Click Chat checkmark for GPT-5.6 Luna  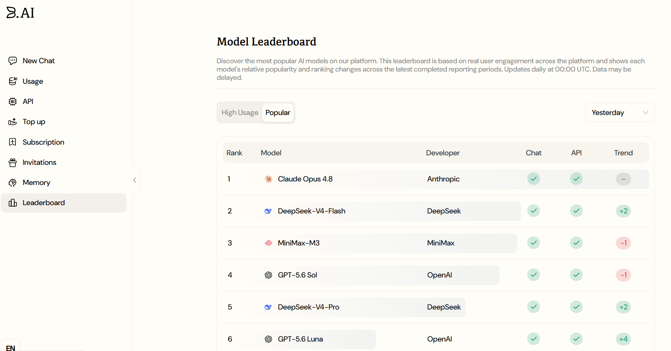point(534,339)
